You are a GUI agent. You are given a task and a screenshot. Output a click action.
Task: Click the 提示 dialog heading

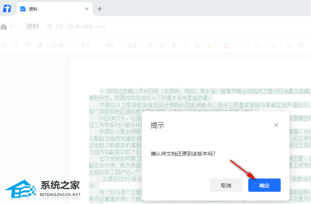157,125
